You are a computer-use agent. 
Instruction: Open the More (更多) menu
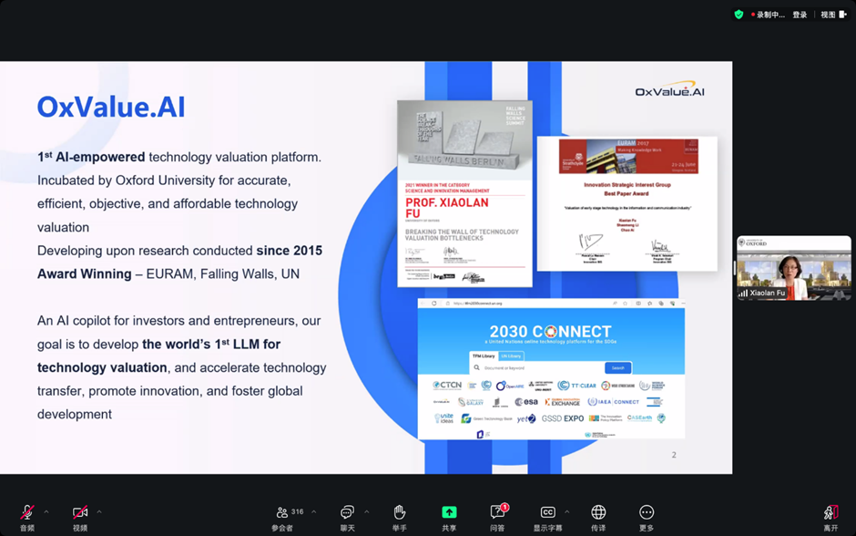point(647,517)
